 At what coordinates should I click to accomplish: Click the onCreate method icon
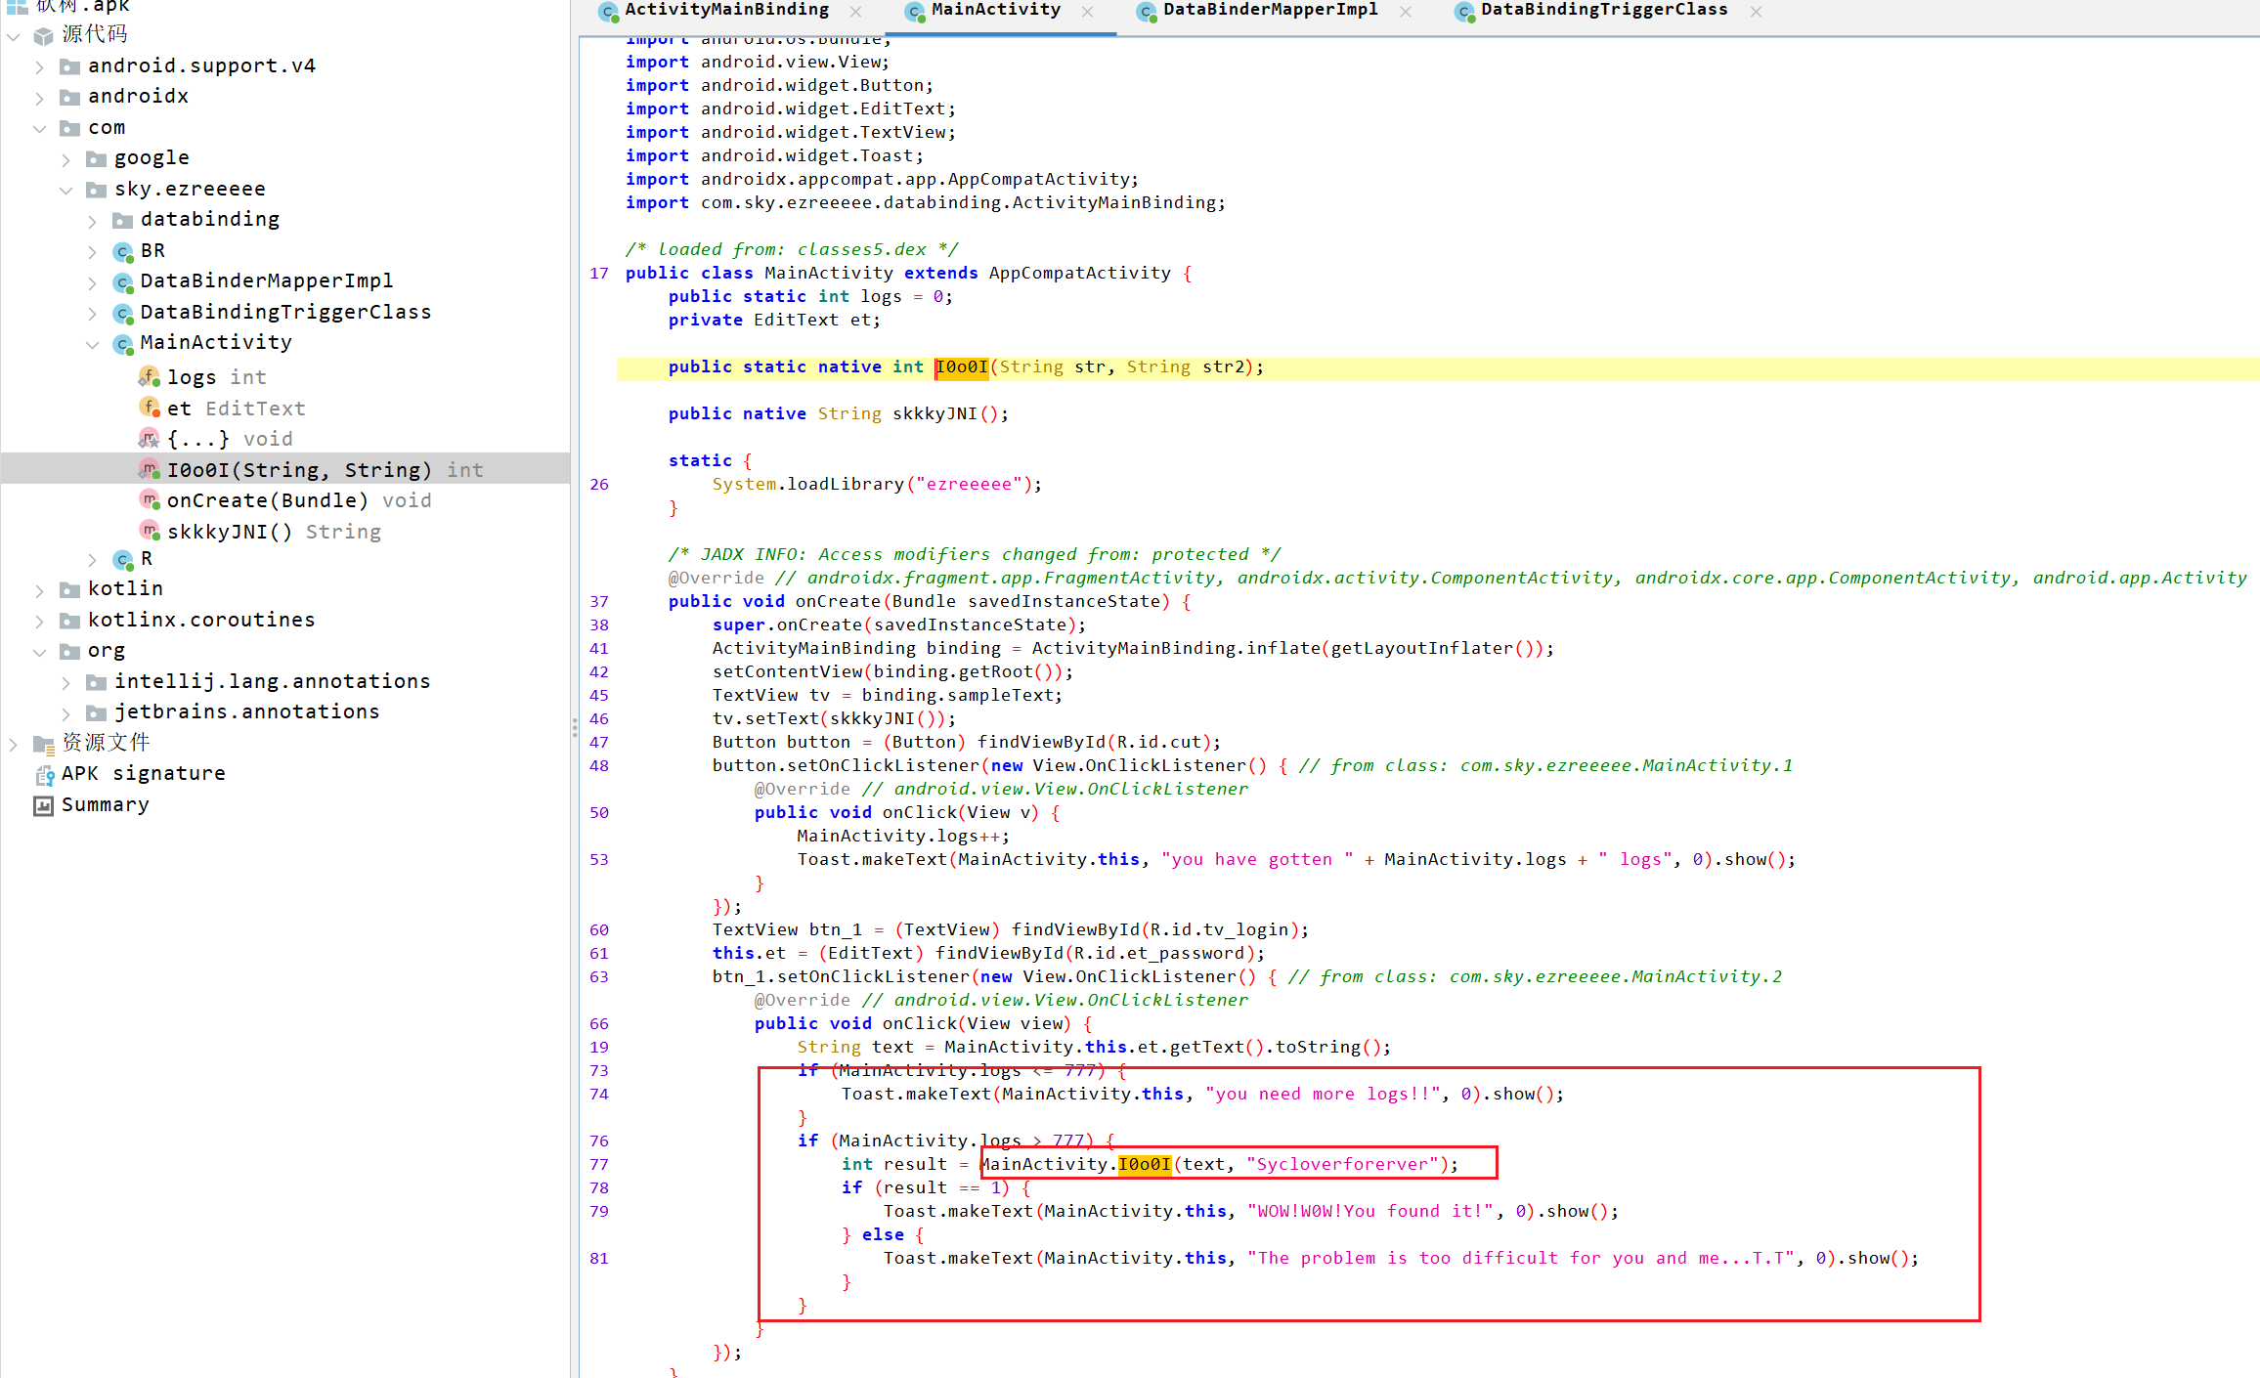coord(149,499)
